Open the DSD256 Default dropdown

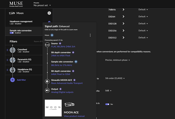143,31
